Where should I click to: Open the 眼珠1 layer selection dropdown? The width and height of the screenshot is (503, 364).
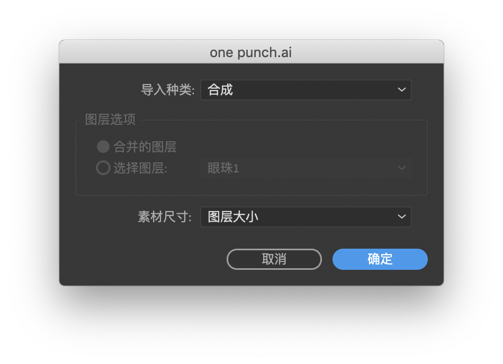point(306,168)
